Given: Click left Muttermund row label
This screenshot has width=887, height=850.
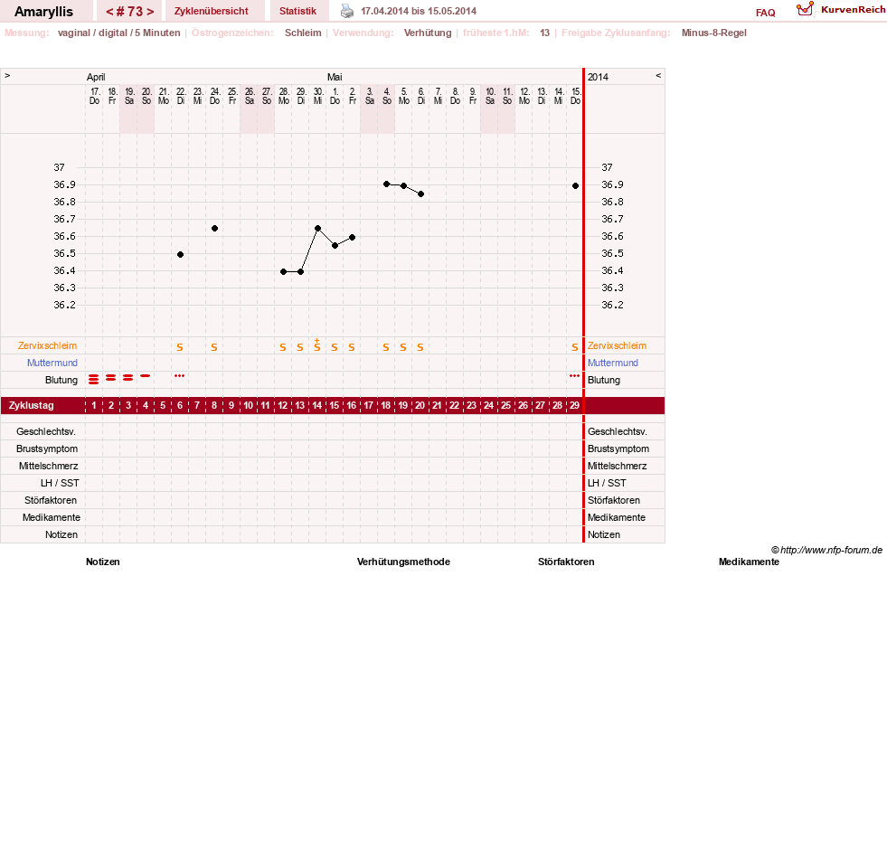Looking at the screenshot, I should [x=52, y=363].
